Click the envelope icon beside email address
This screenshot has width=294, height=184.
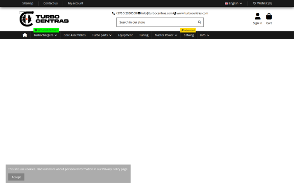click(x=139, y=13)
